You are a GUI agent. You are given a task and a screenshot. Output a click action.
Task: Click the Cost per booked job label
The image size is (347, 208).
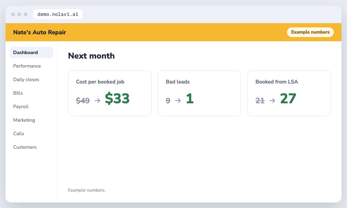[100, 82]
